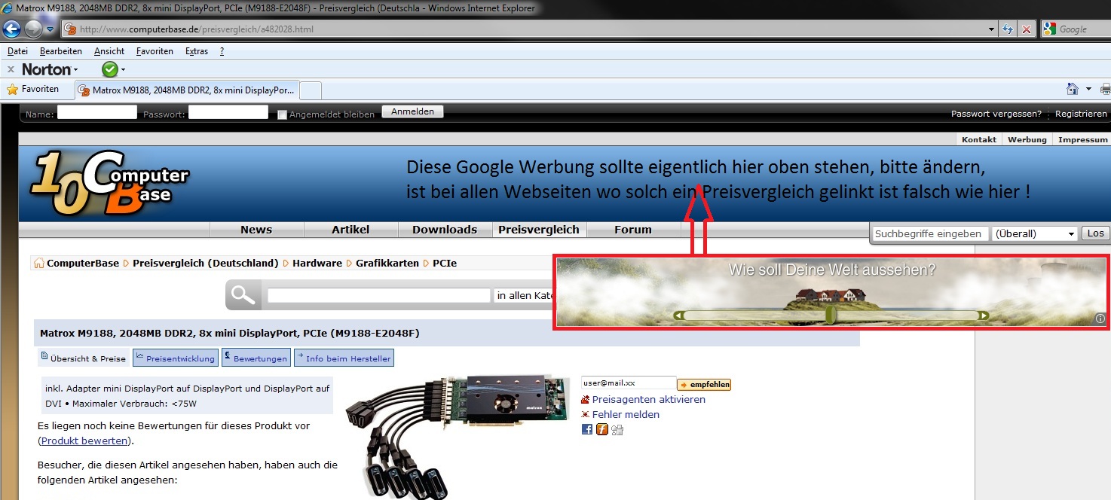Open the Grafikkarten breadcrumb link
The image size is (1111, 500).
pos(387,263)
